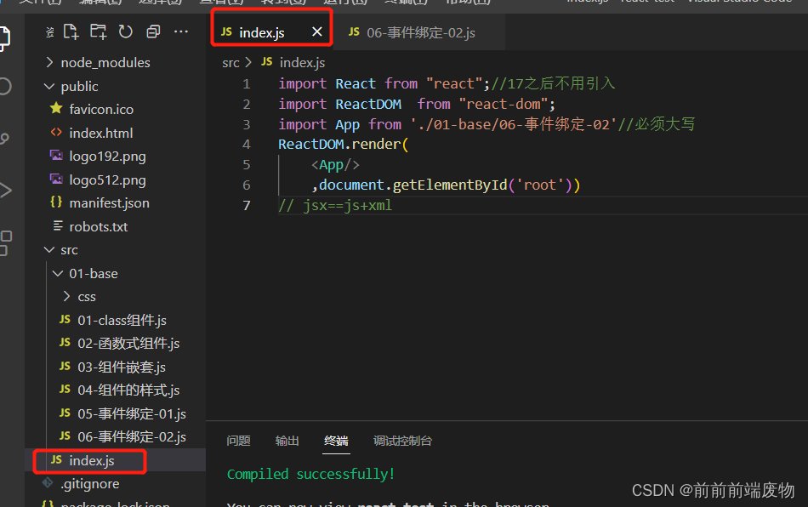Click the Compiled successfully! terminal text
This screenshot has width=808, height=507.
click(310, 474)
